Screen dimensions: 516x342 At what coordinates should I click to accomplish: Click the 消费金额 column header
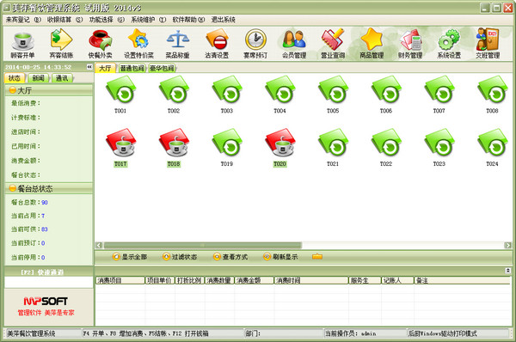(254, 280)
